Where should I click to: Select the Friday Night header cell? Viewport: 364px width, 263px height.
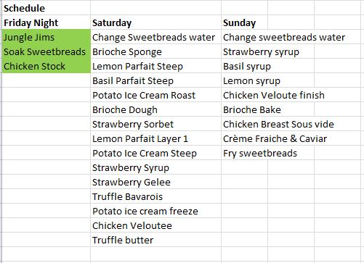(x=46, y=22)
